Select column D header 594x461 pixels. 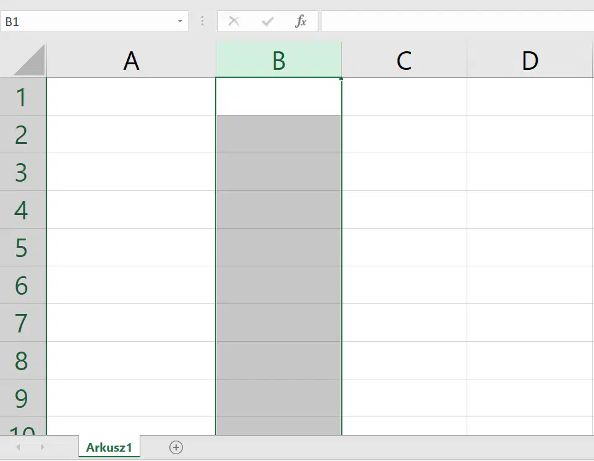[x=530, y=60]
